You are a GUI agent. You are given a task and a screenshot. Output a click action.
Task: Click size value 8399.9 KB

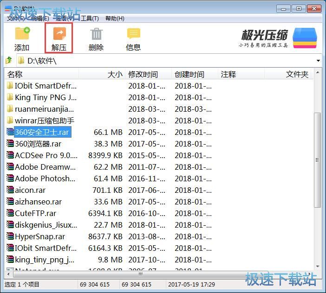[105, 155]
